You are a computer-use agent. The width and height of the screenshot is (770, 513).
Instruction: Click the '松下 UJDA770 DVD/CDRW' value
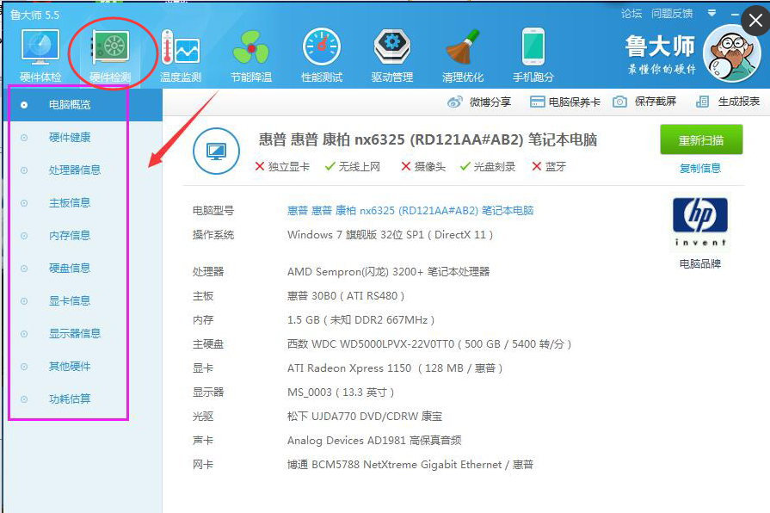click(x=365, y=417)
